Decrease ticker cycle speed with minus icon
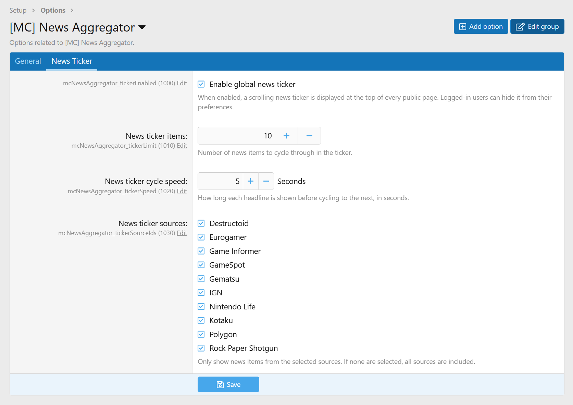Viewport: 573px width, 405px height. click(266, 181)
